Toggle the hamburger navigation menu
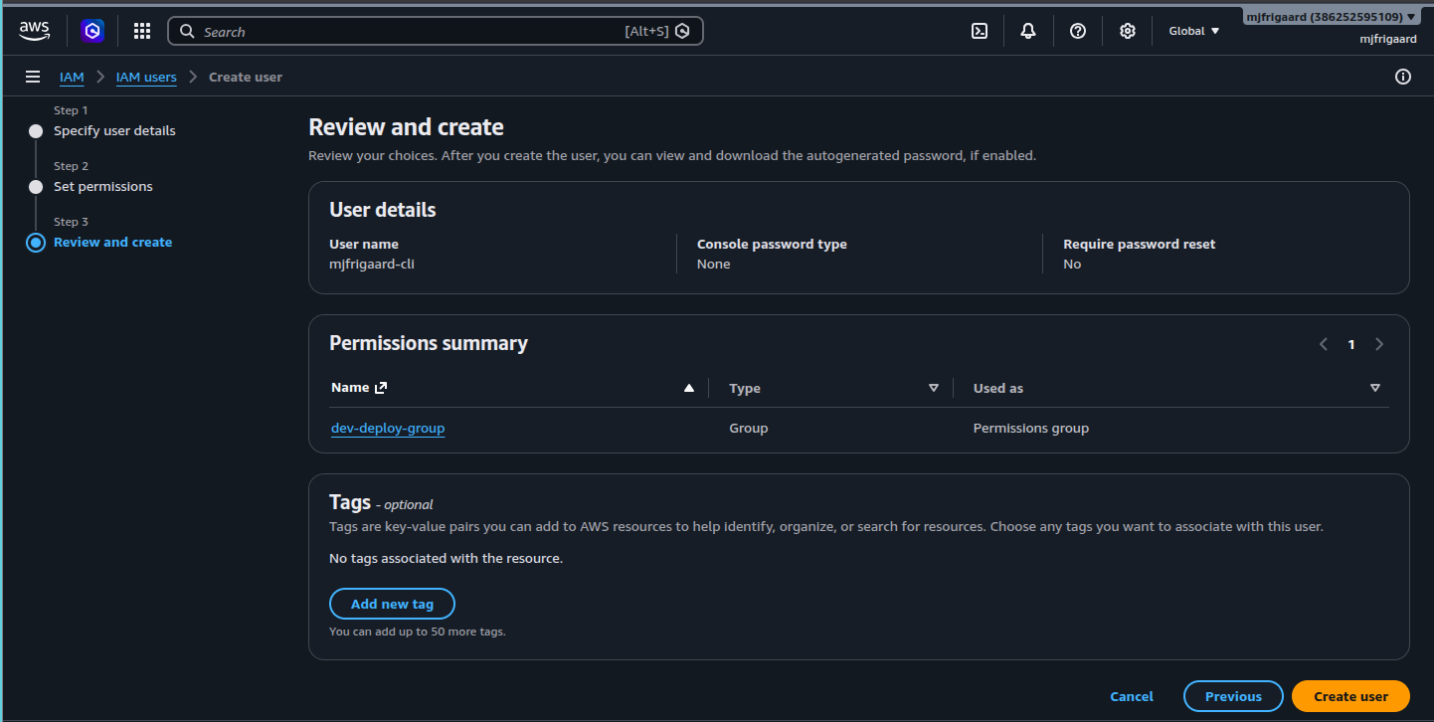Viewport: 1434px width, 722px height. (x=33, y=77)
